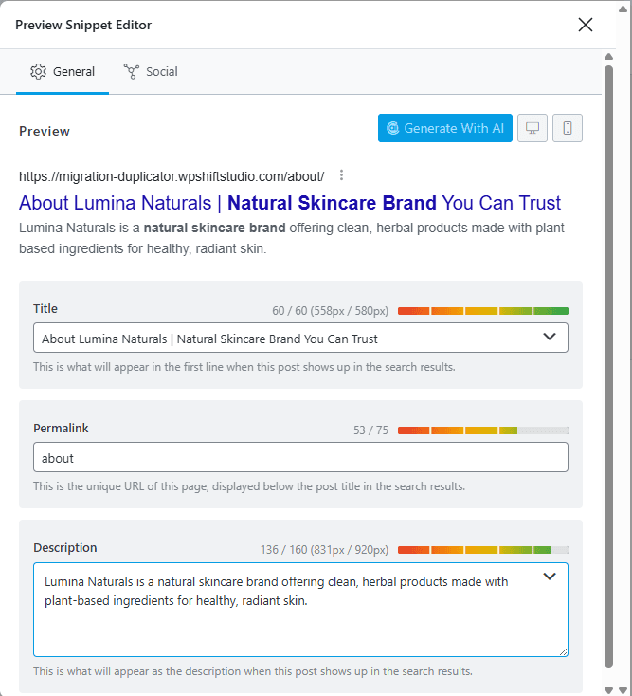Switch to mobile preview icon

[568, 128]
